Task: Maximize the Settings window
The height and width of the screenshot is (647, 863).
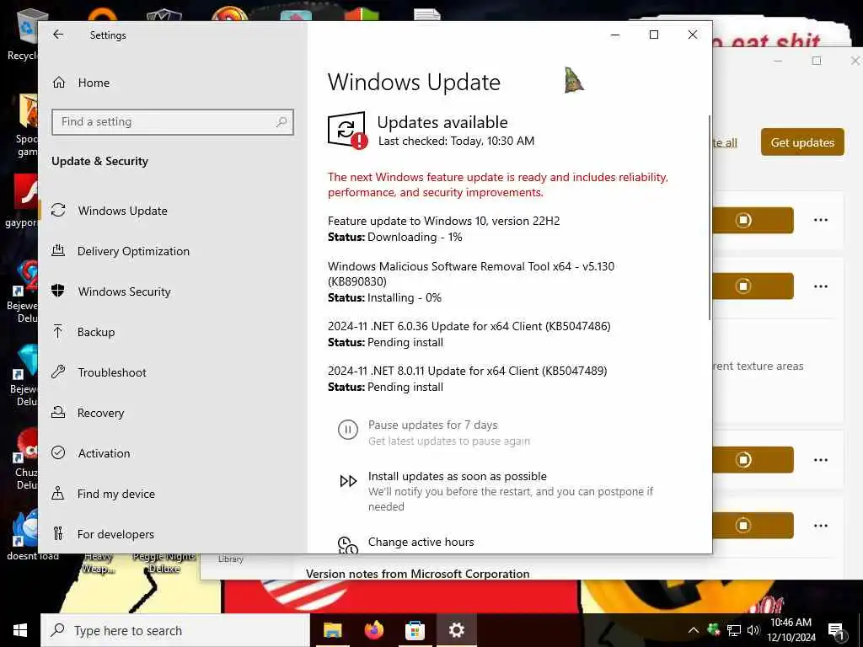Action: tap(654, 35)
